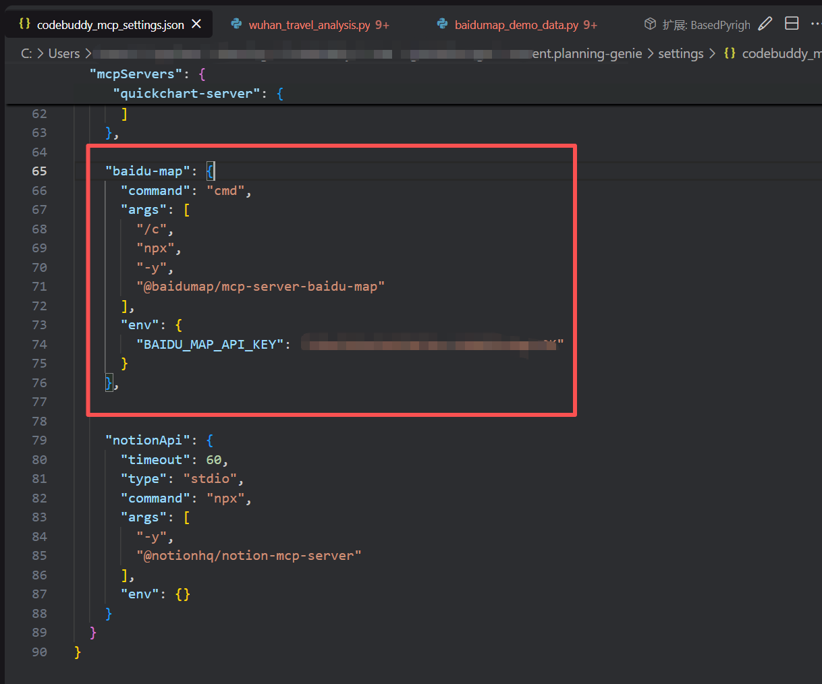
Task: Click the pencil edit icon in the tab bar
Action: (765, 24)
